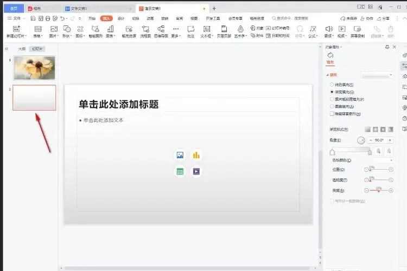Expand the More (更多) ribbon dropdown
Screen dimensions: 407x271
[x=176, y=31]
